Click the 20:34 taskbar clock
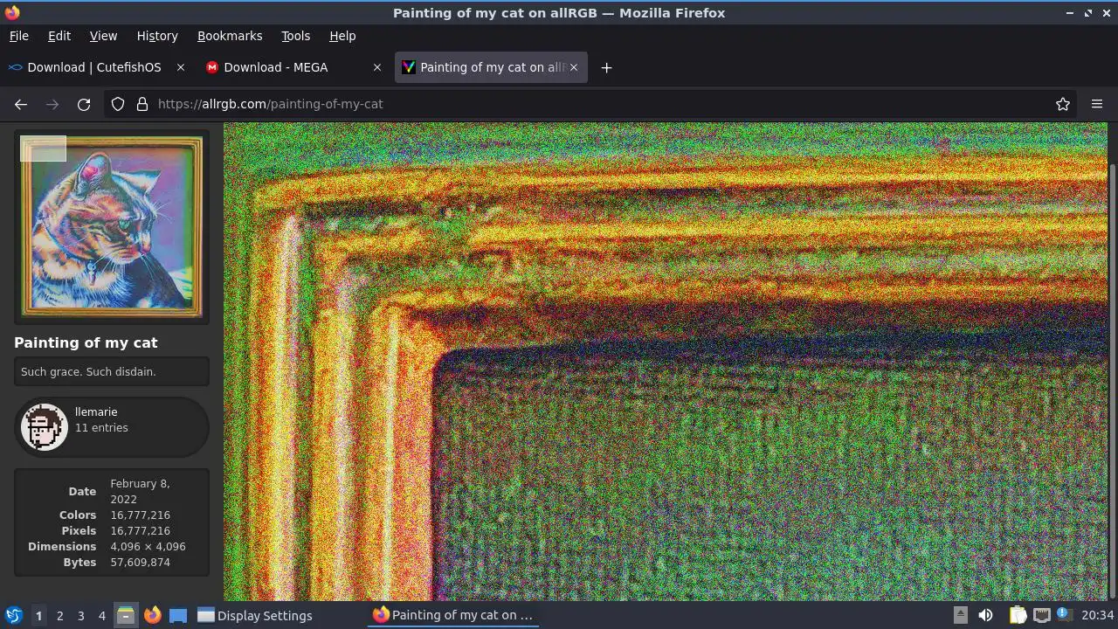 point(1098,615)
